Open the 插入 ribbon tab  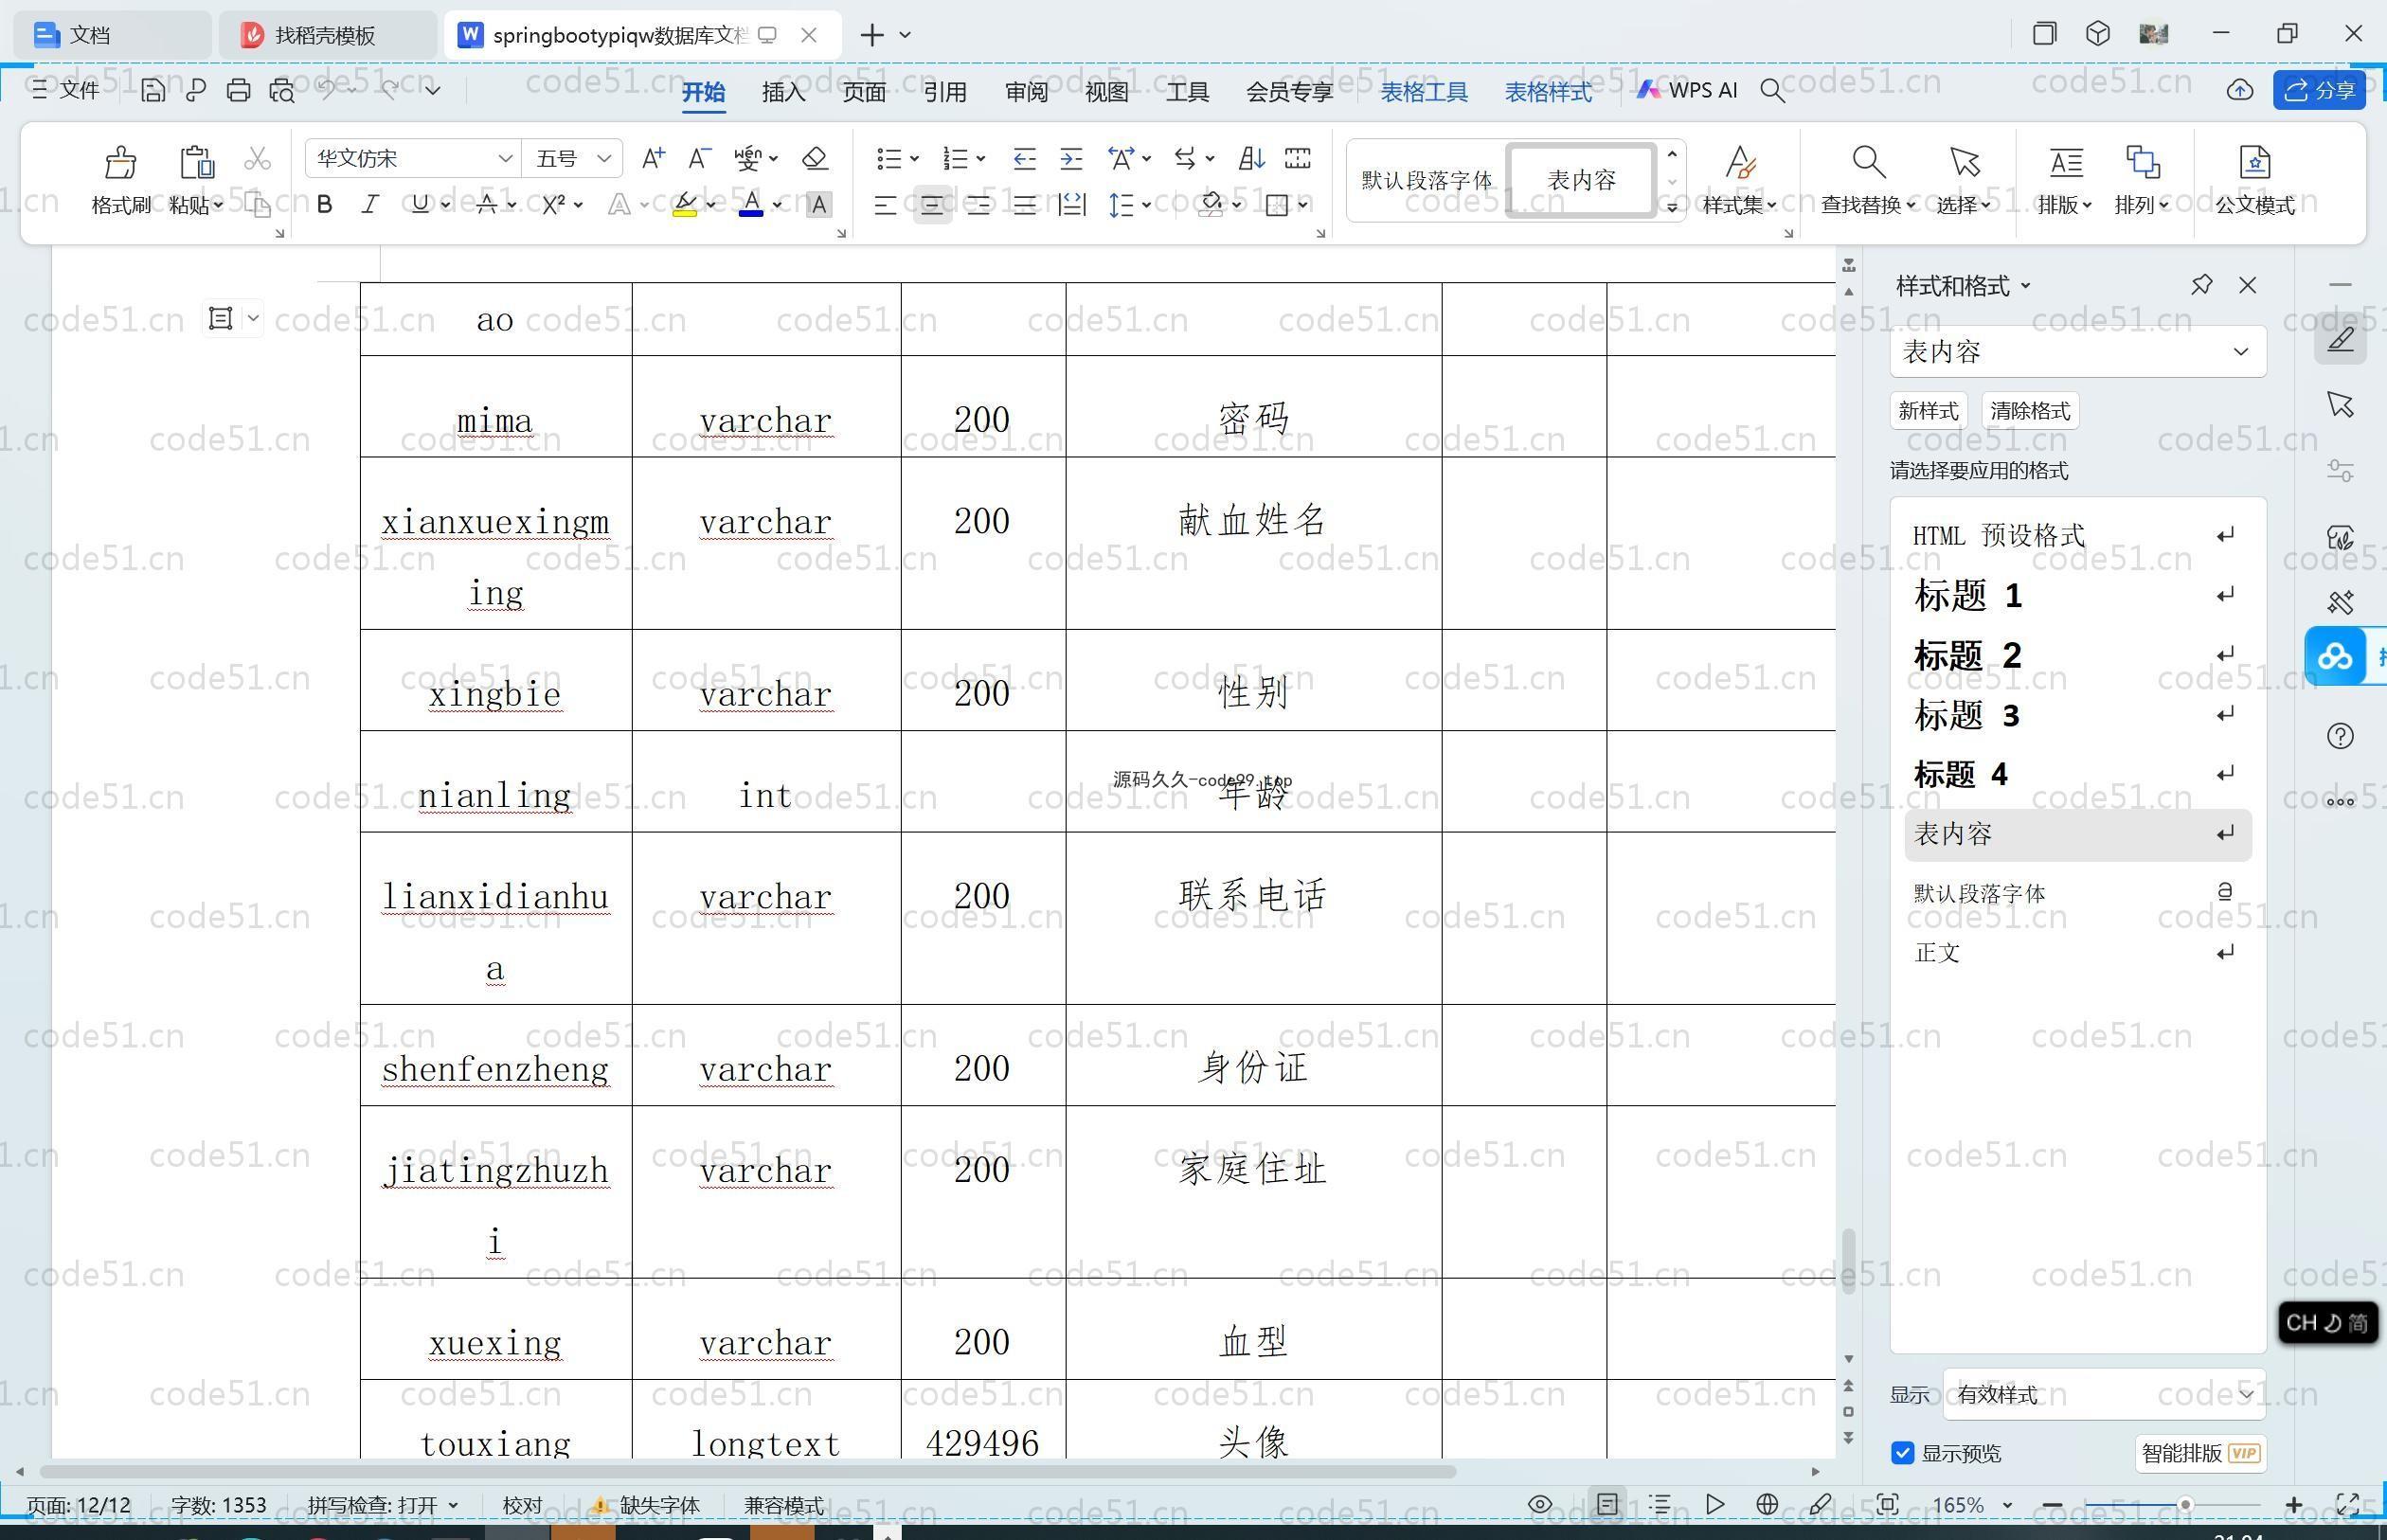783,91
